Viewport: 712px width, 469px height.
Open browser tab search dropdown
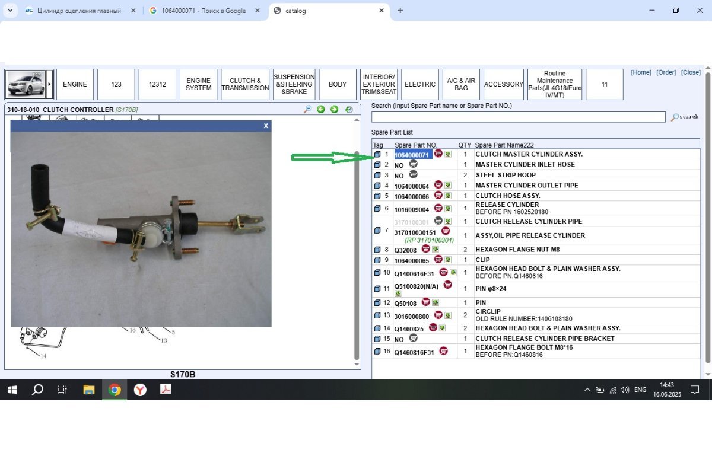[9, 11]
